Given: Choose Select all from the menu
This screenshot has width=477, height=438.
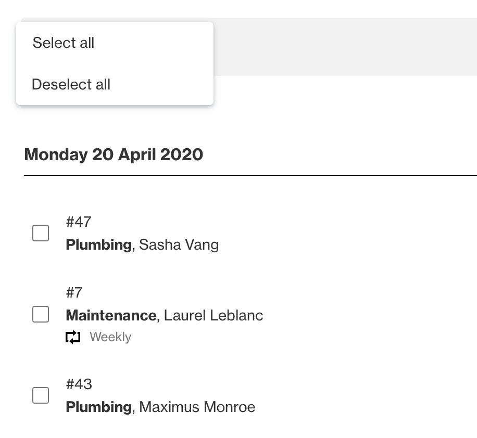Looking at the screenshot, I should click(64, 43).
